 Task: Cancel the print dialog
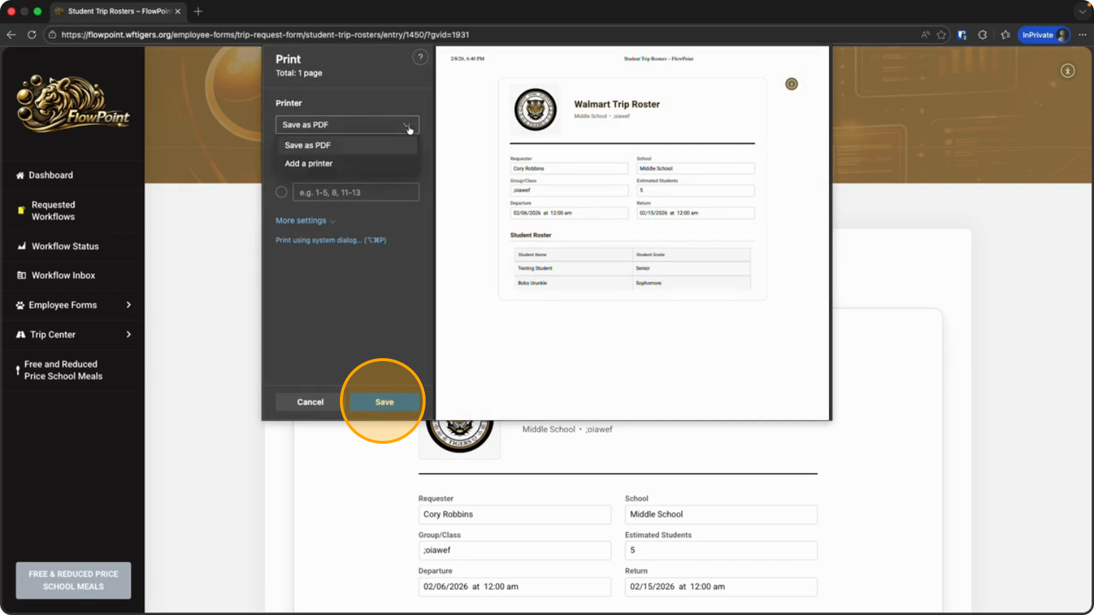pyautogui.click(x=310, y=402)
